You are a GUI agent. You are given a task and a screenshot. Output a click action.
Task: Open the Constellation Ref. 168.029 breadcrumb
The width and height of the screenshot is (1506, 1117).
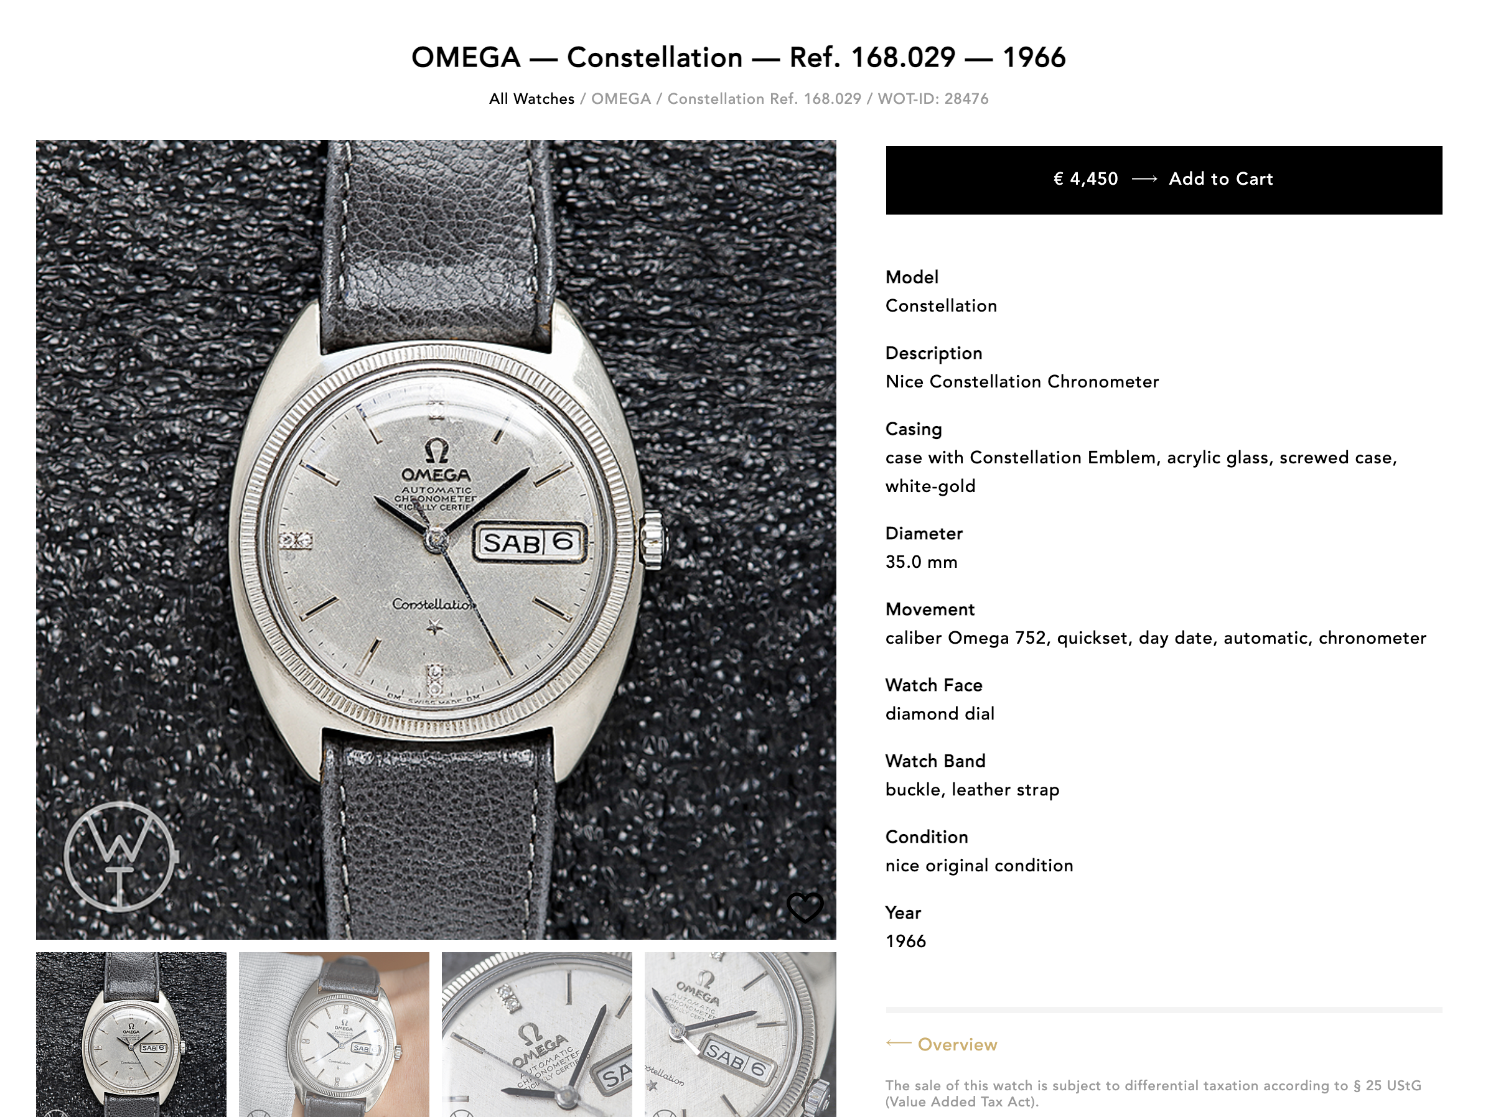click(764, 99)
